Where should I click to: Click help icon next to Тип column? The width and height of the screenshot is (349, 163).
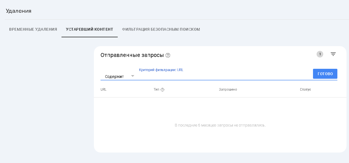pos(163,90)
